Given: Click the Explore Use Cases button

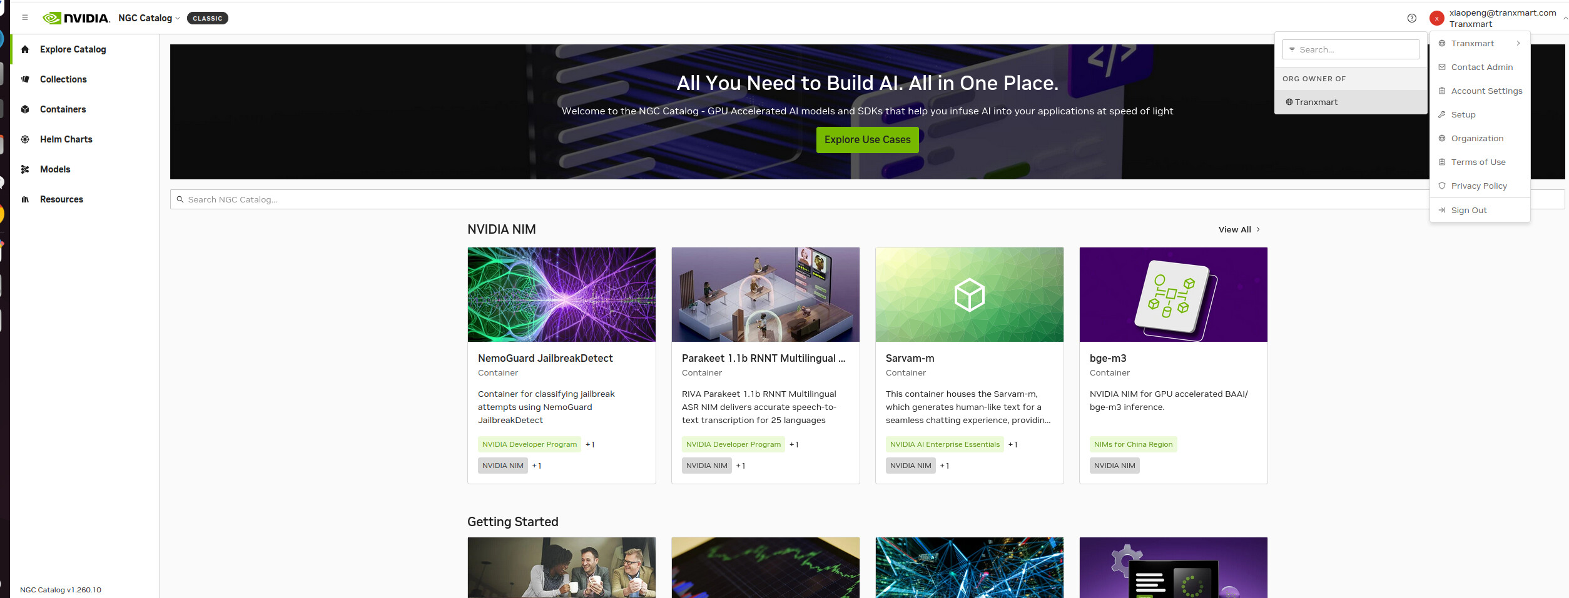Looking at the screenshot, I should pos(867,140).
